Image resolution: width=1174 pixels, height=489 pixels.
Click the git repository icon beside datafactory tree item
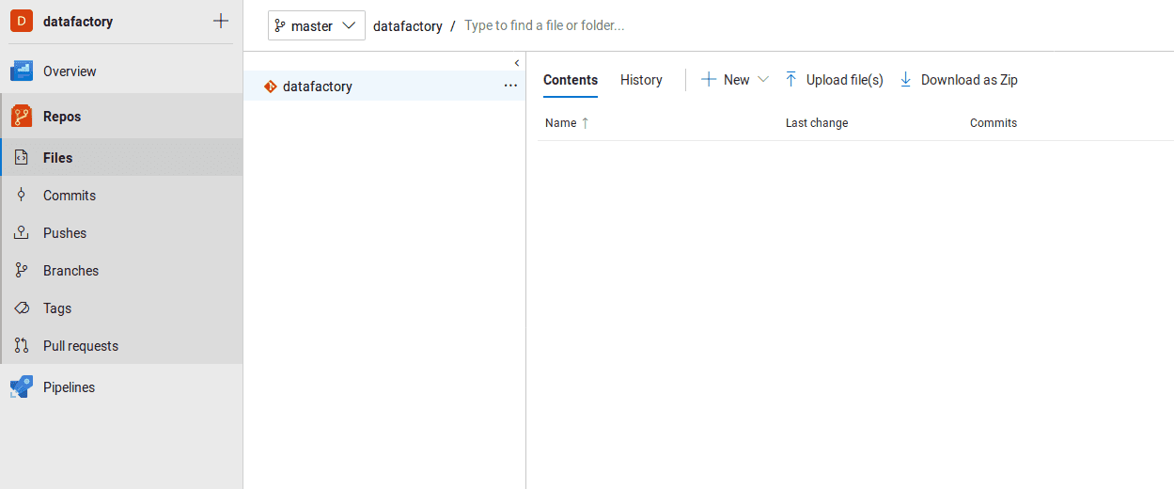click(x=271, y=87)
